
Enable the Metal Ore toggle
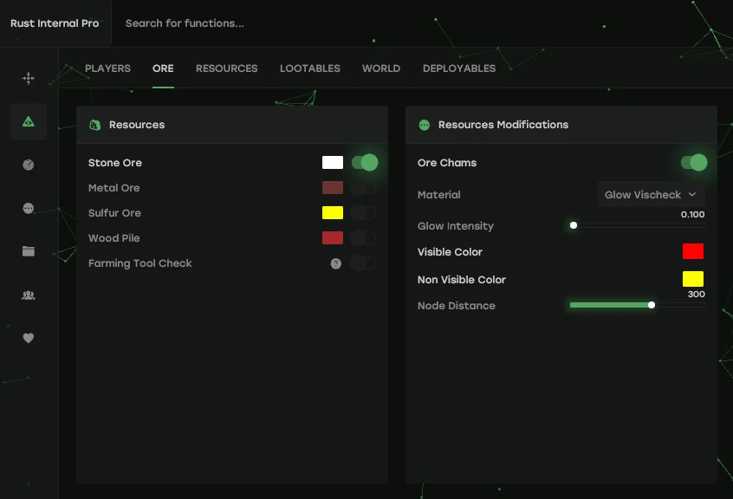363,188
